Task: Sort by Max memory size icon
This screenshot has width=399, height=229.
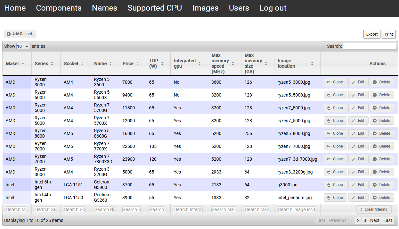Action: click(x=266, y=64)
